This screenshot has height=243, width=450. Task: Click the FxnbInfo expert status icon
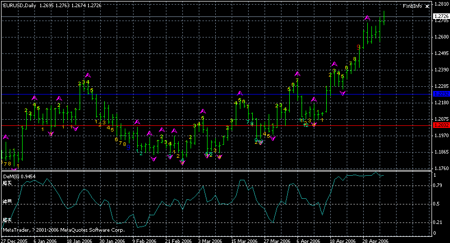pos(426,6)
